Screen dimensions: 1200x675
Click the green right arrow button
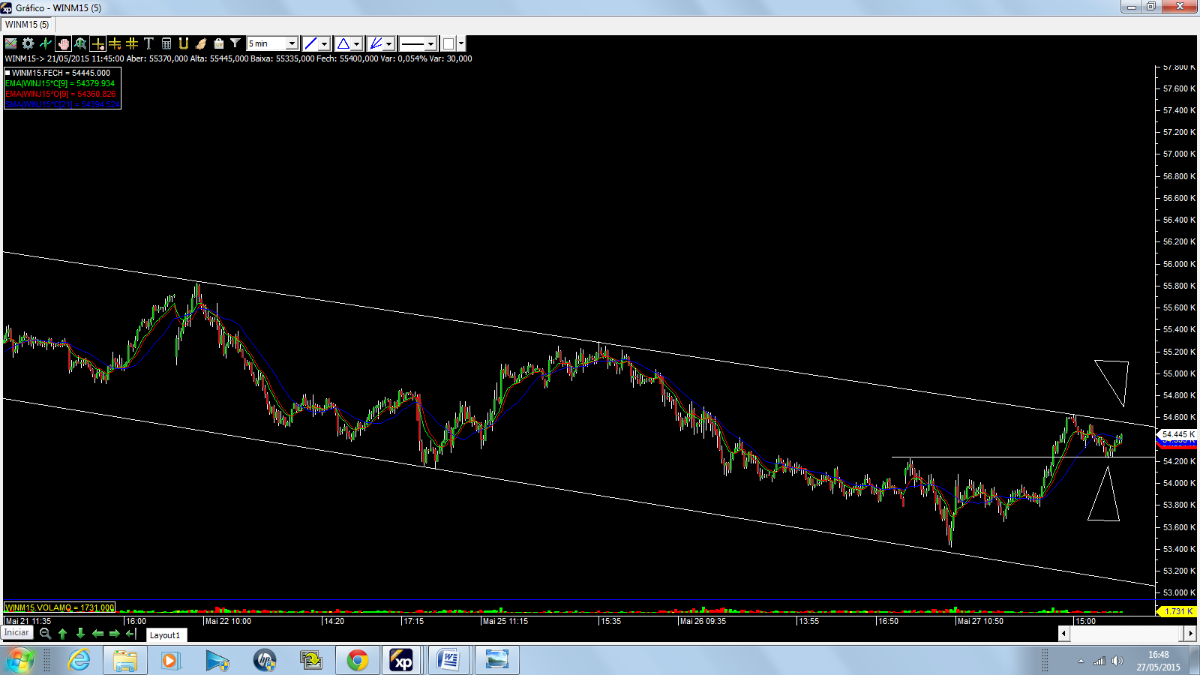point(115,634)
